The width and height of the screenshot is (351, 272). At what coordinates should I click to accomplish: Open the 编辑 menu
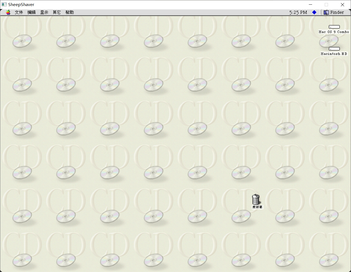pos(31,12)
